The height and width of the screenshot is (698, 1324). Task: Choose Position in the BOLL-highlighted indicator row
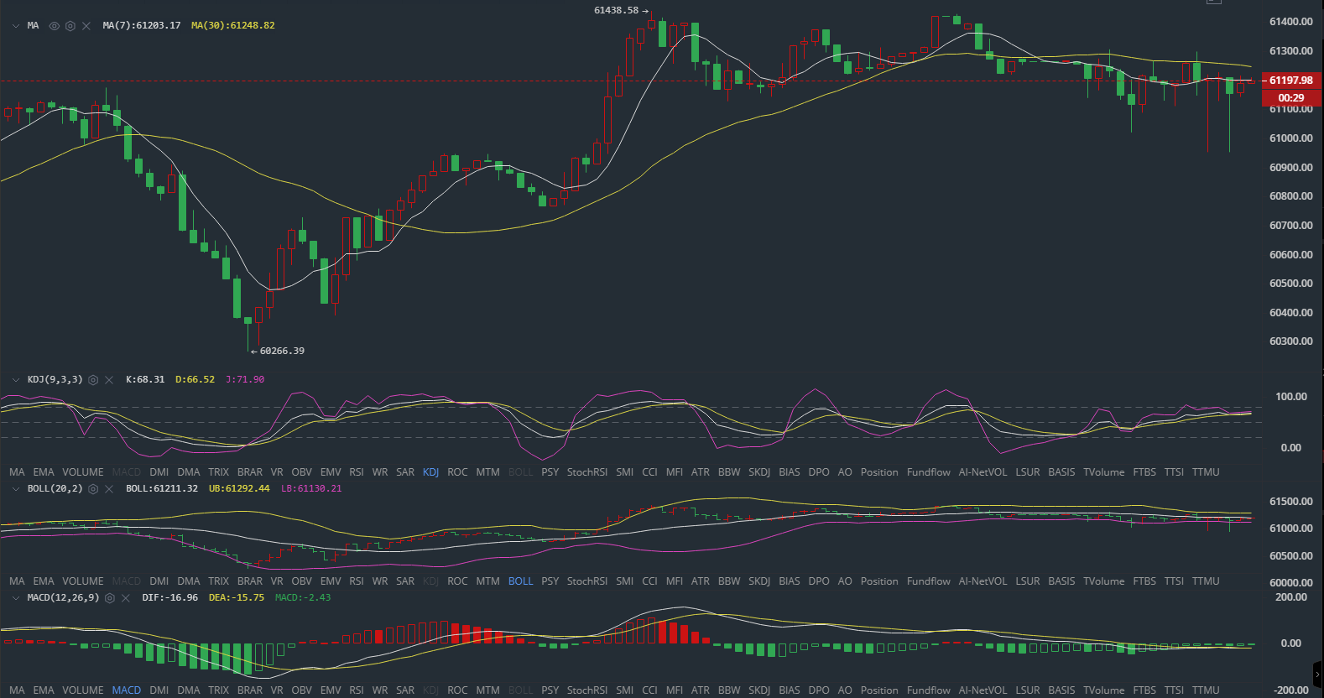pyautogui.click(x=879, y=581)
